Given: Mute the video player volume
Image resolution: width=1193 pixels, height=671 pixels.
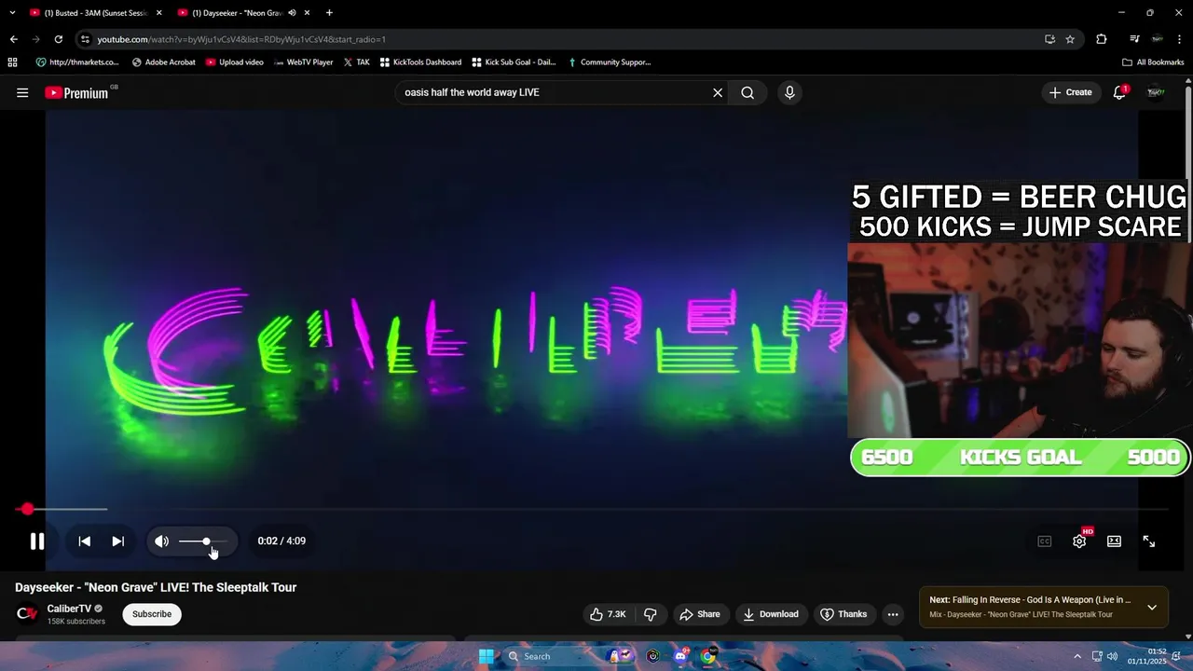Looking at the screenshot, I should pyautogui.click(x=162, y=541).
